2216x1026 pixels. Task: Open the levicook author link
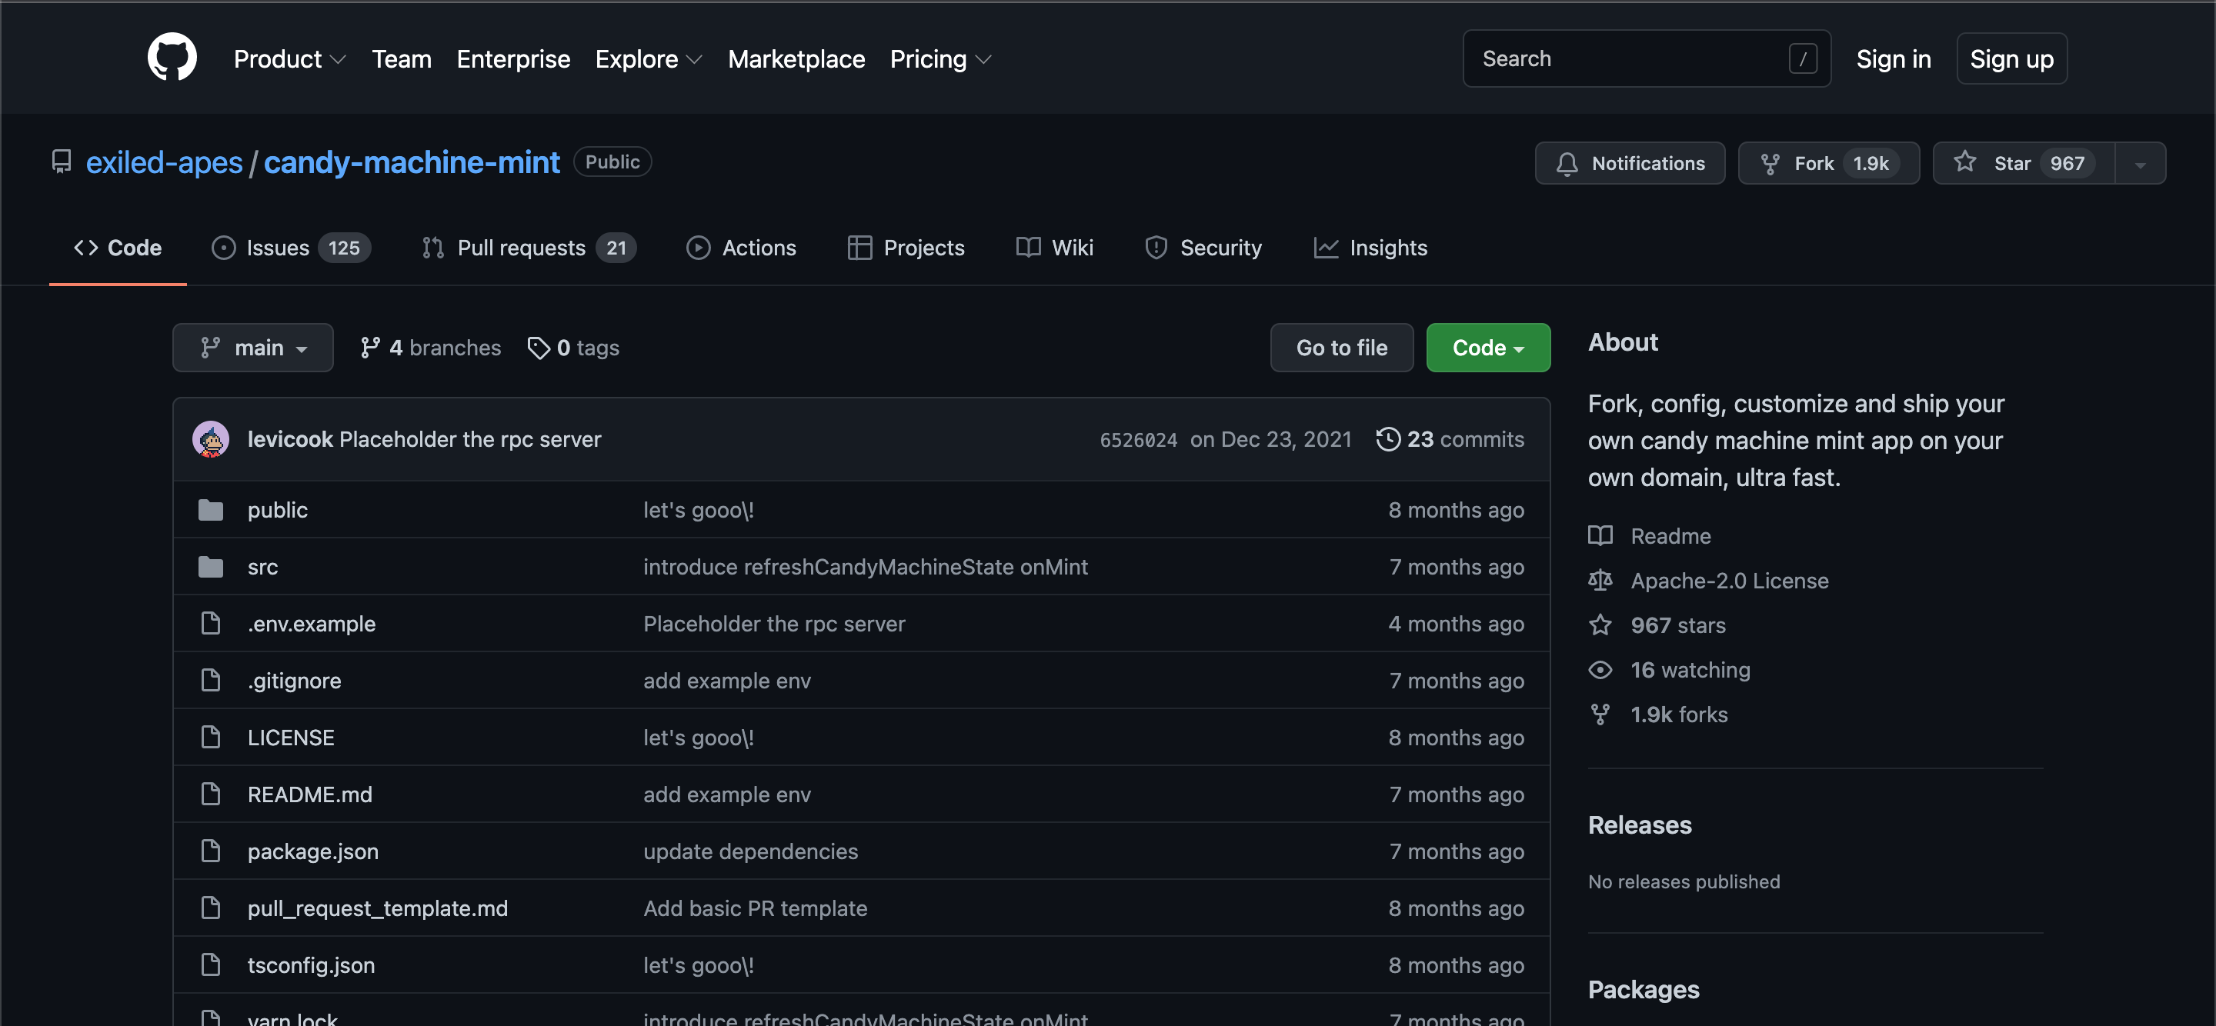coord(290,438)
